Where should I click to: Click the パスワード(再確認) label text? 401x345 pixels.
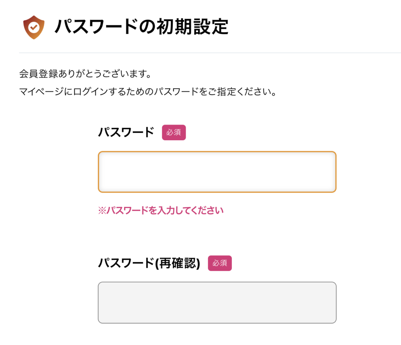[x=149, y=263]
